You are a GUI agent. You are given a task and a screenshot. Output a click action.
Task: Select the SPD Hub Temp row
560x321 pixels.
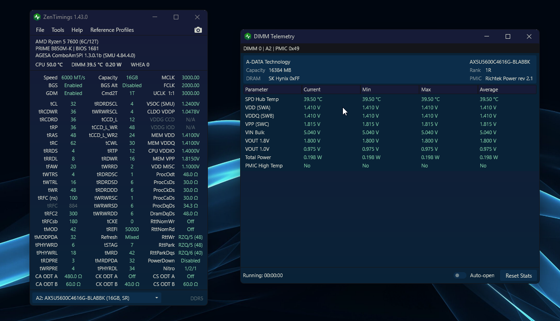tap(390, 99)
